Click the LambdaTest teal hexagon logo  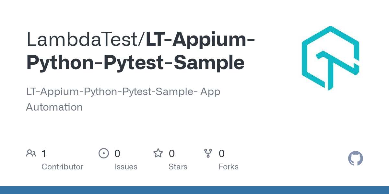(331, 58)
